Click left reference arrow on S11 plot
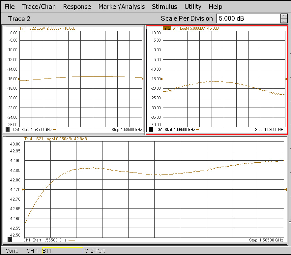 click(162, 79)
